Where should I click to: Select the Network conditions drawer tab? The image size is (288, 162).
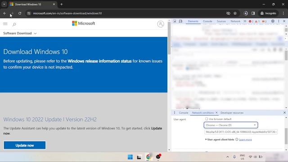click(203, 113)
